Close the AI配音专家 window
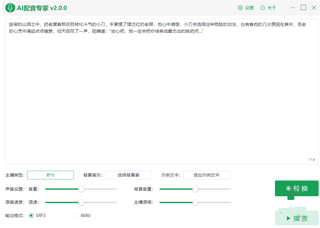Screen dimensions: 320x228 314,8
